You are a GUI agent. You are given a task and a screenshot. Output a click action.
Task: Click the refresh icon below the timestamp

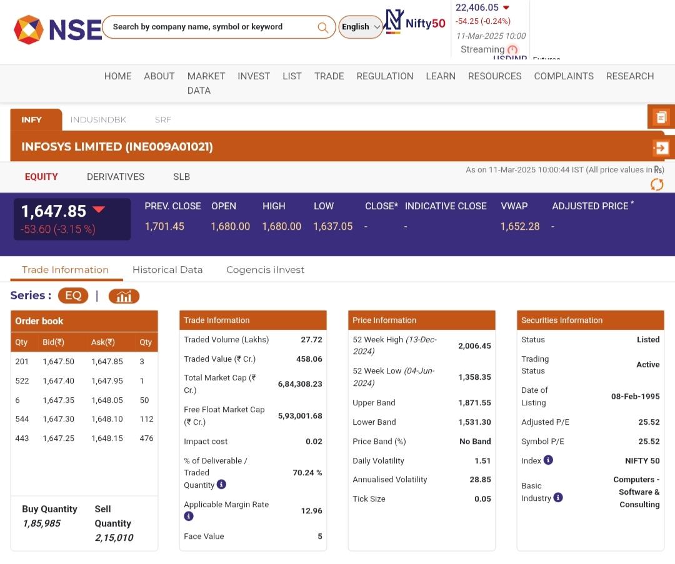[657, 184]
